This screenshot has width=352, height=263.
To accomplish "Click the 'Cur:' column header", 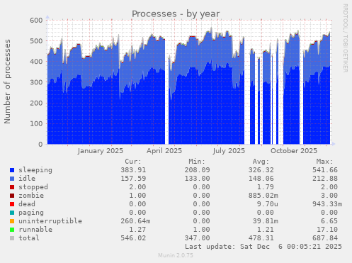I will click(x=133, y=162).
